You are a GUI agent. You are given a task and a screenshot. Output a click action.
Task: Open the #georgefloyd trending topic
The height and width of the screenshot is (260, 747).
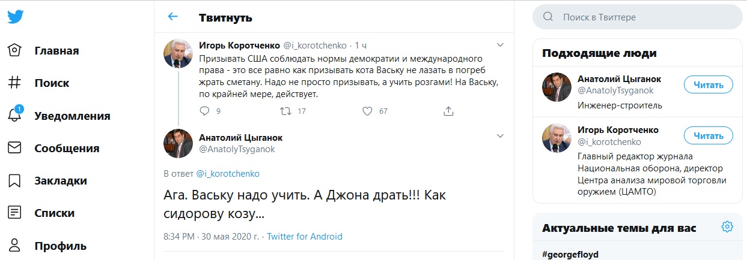pyautogui.click(x=570, y=254)
